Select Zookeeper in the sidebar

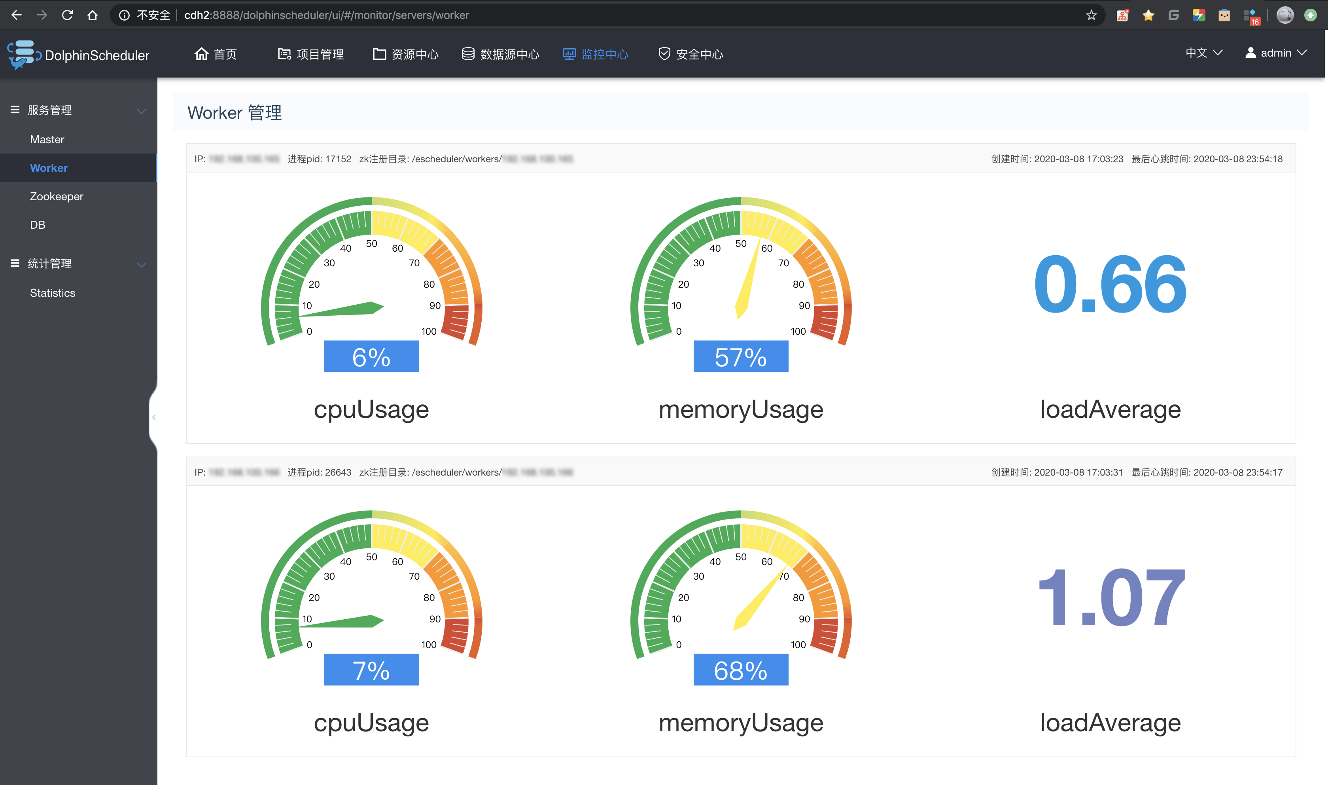coord(57,196)
